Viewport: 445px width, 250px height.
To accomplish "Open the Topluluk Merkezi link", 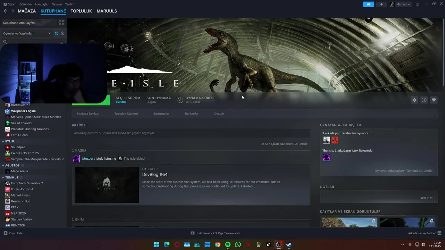I will [x=126, y=114].
